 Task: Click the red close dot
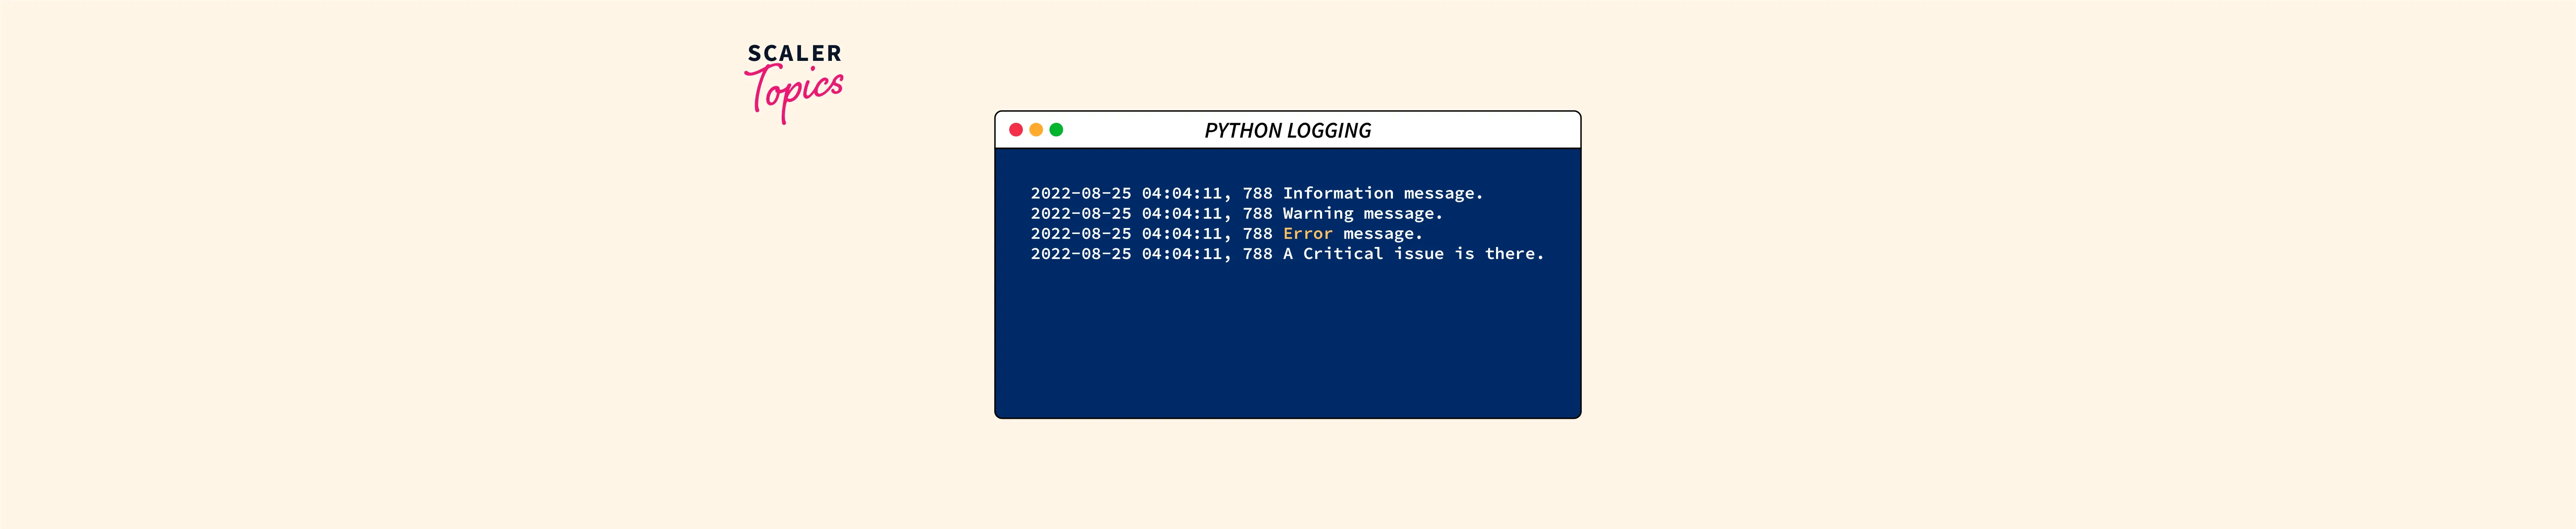[x=1016, y=130]
